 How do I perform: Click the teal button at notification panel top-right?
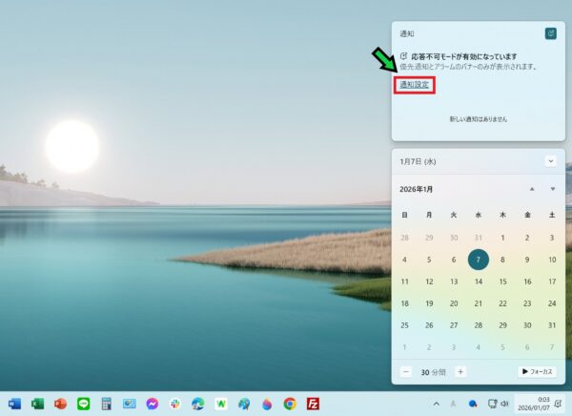[x=551, y=33]
